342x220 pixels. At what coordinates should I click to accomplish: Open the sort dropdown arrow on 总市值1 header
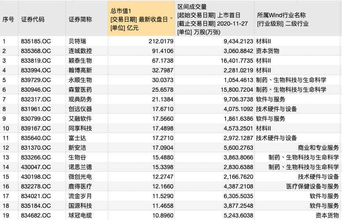coord(171,19)
